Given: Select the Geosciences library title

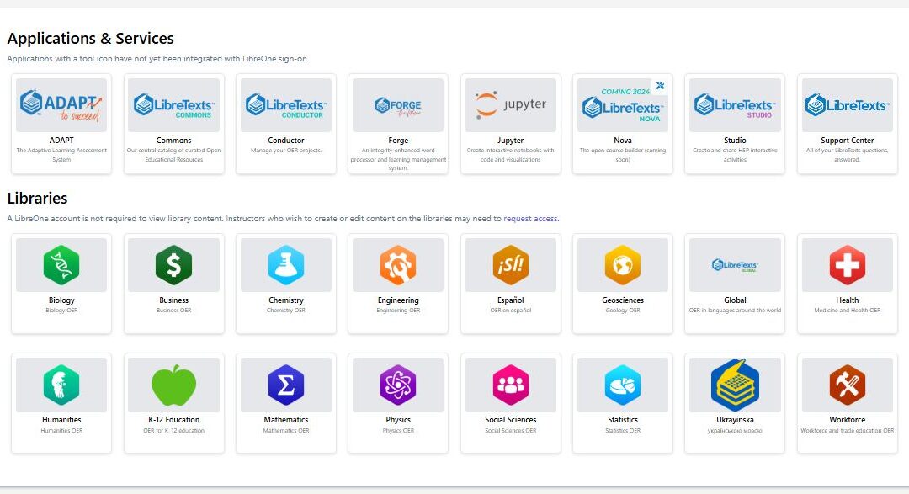Looking at the screenshot, I should 623,300.
